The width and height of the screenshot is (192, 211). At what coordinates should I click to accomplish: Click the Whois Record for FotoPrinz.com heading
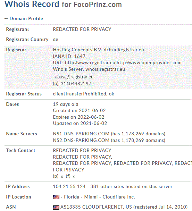[x=63, y=4]
